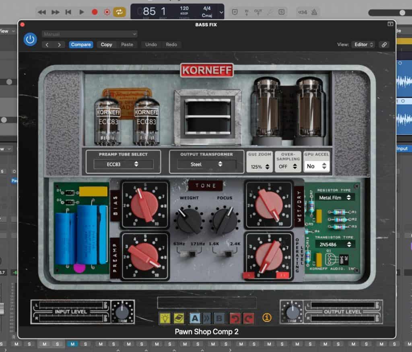412x352 pixels.
Task: Click the red redo arrow icon
Action: [249, 318]
